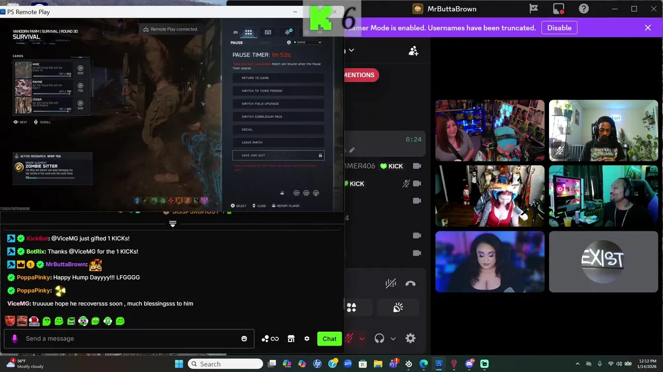This screenshot has height=372, width=663.
Task: Collapse the Kick chat panel arrow handle
Action: pyautogui.click(x=172, y=224)
